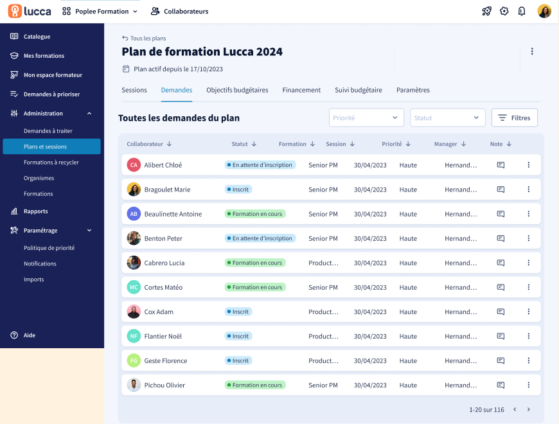
Task: Open the Paramètres tab
Action: (413, 90)
